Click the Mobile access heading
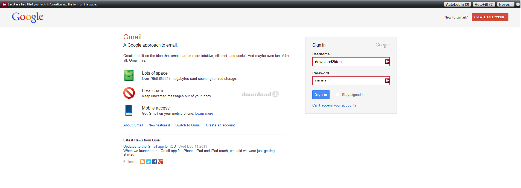The width and height of the screenshot is (521, 188). point(156,108)
